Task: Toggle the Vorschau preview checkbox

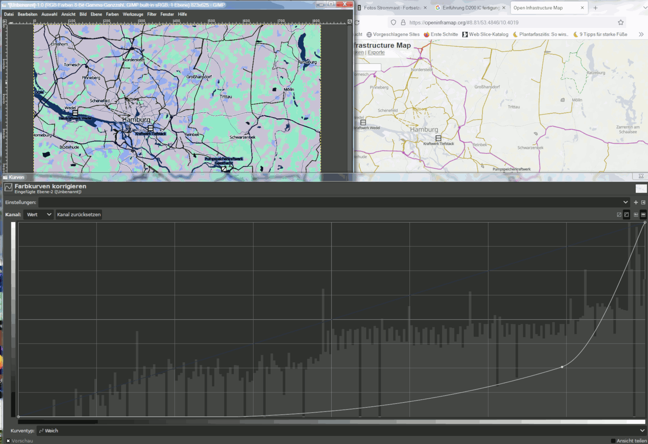Action: point(8,441)
